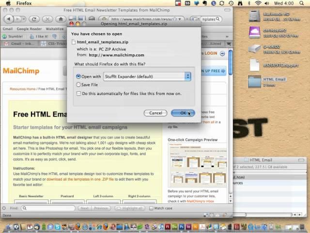Screen dimensions: 310x233
Task: Click the Firefox search box
Action: (x=208, y=19)
